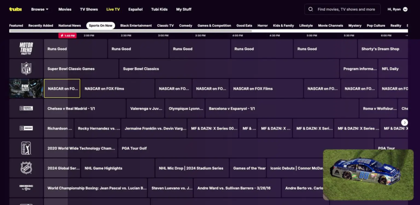420x205 pixels.
Task: Open Andre Ward vs. Sullivan Barrera program
Action: [x=237, y=188]
